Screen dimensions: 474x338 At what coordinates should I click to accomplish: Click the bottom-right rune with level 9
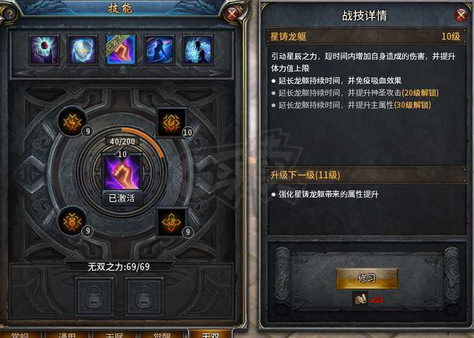172,222
